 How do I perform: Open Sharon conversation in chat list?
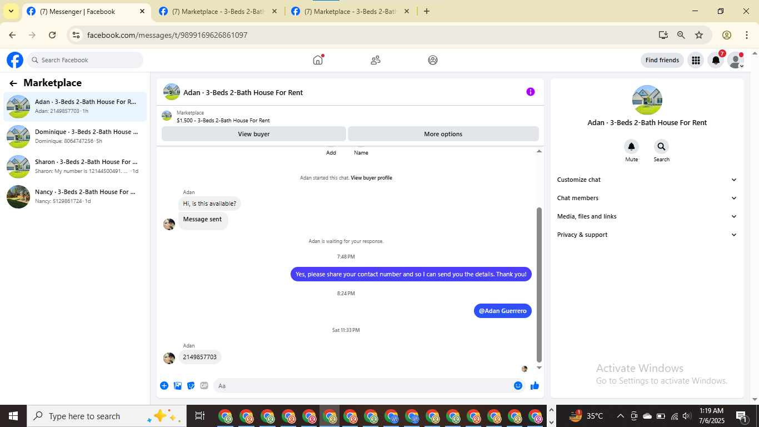pos(75,166)
